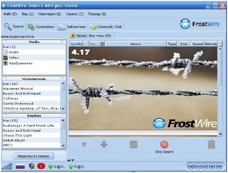Sort results by Size column
The height and width of the screenshot is (173, 228).
pyautogui.click(x=184, y=44)
